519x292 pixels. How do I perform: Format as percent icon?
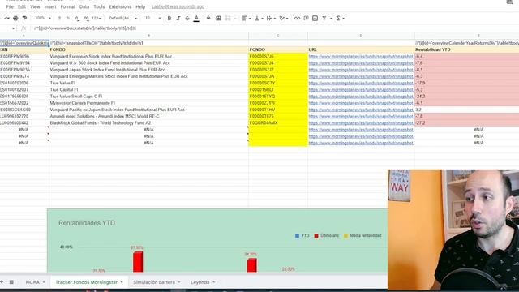coord(68,18)
